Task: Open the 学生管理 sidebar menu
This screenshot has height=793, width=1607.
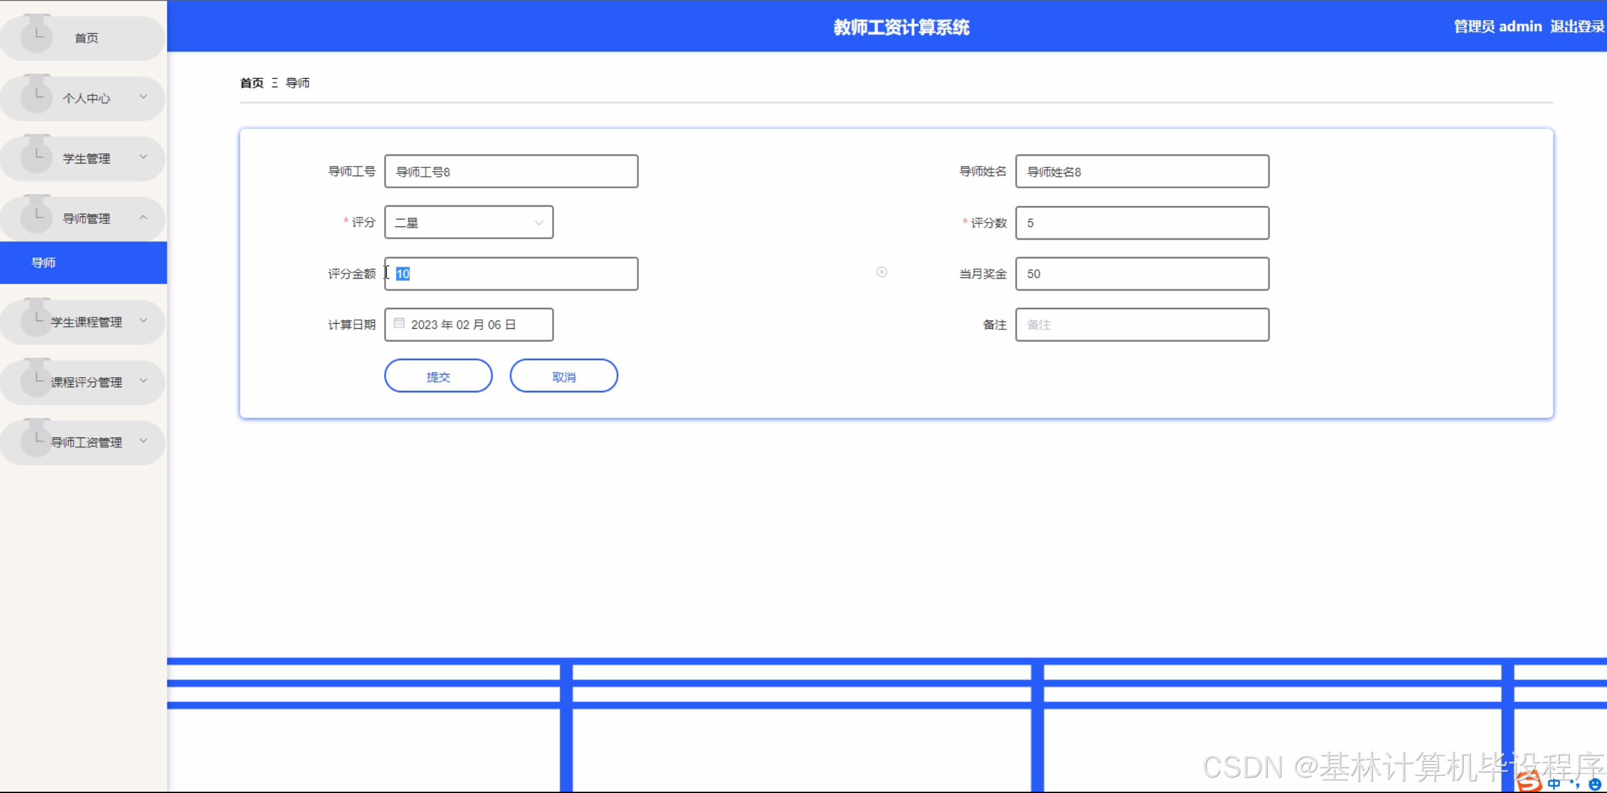Action: pyautogui.click(x=87, y=158)
